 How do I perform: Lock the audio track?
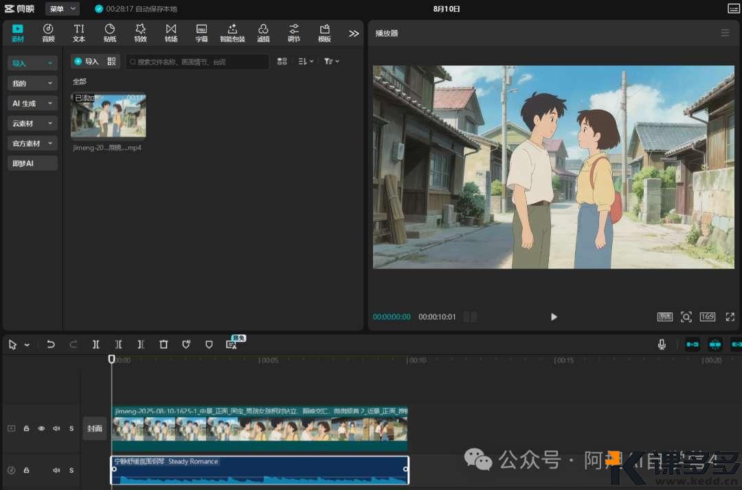pyautogui.click(x=26, y=470)
